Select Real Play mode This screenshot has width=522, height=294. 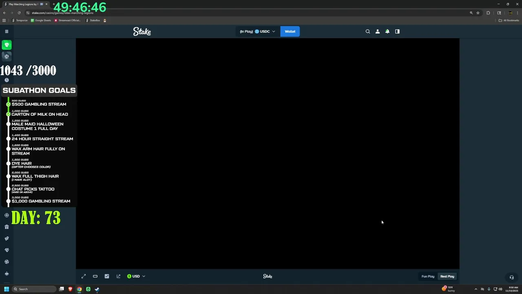[x=447, y=276]
